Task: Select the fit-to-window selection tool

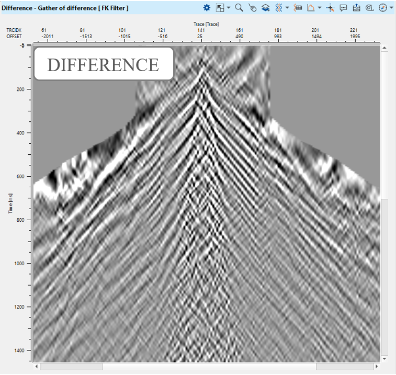Action: (220, 8)
